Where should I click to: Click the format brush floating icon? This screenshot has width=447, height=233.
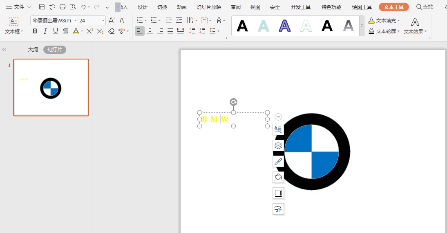pyautogui.click(x=278, y=162)
